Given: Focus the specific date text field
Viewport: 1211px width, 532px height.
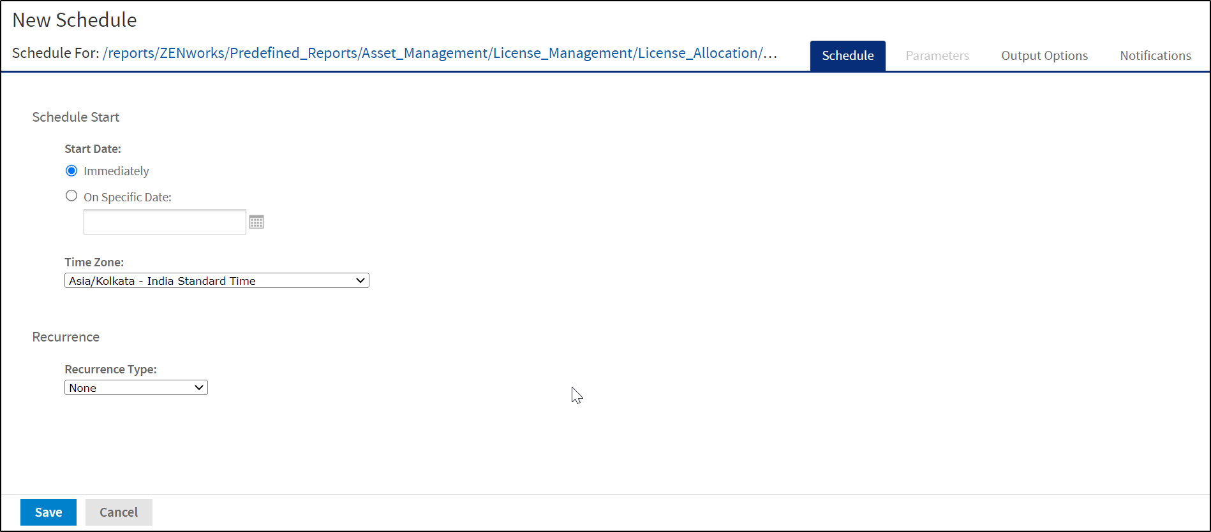Looking at the screenshot, I should [x=165, y=222].
